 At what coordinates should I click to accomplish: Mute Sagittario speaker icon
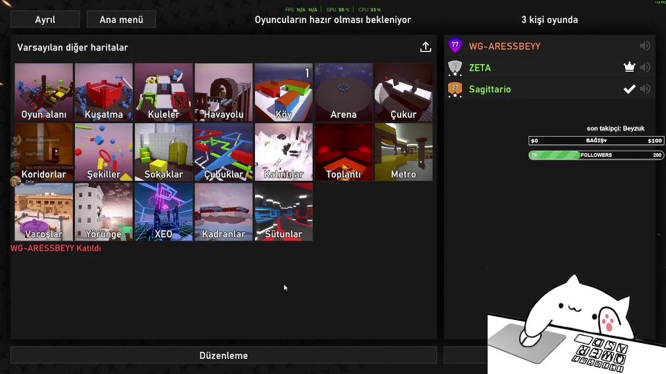[x=645, y=89]
